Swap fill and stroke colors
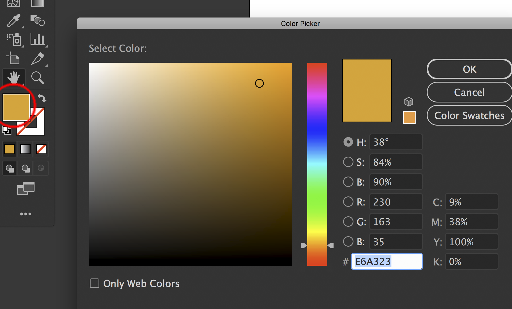This screenshot has width=512, height=309. 42,99
